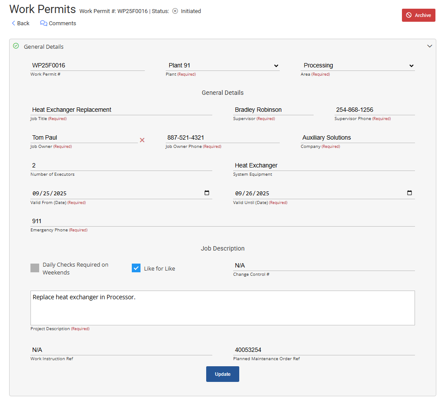Screen dimensions: 445x398
Task: Open the Area dropdown showing Processing
Action: [x=358, y=66]
